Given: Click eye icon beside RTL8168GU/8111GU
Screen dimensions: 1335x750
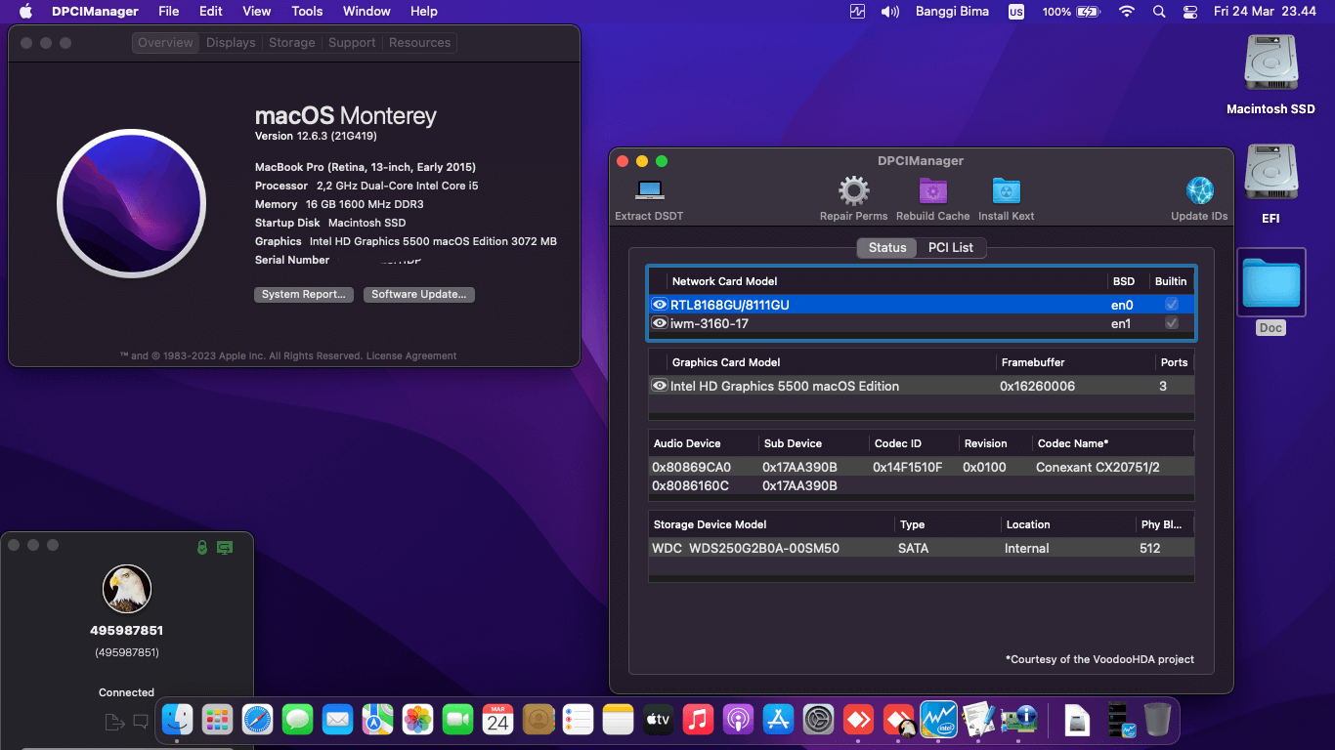Looking at the screenshot, I should (660, 305).
